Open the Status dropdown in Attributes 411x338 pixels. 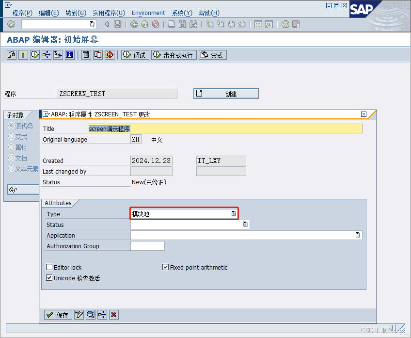point(245,224)
